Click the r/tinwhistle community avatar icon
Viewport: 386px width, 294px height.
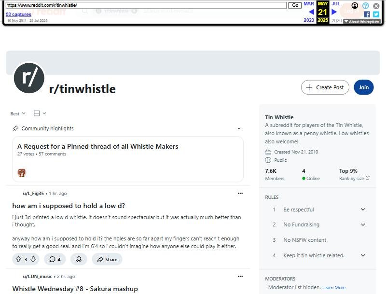(x=29, y=78)
